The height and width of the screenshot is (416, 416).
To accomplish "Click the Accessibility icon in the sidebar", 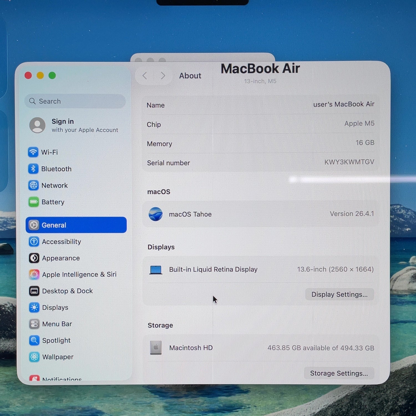I will point(34,242).
